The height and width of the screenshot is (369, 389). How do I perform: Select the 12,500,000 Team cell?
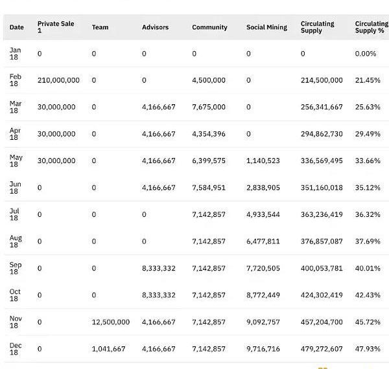[x=110, y=322]
